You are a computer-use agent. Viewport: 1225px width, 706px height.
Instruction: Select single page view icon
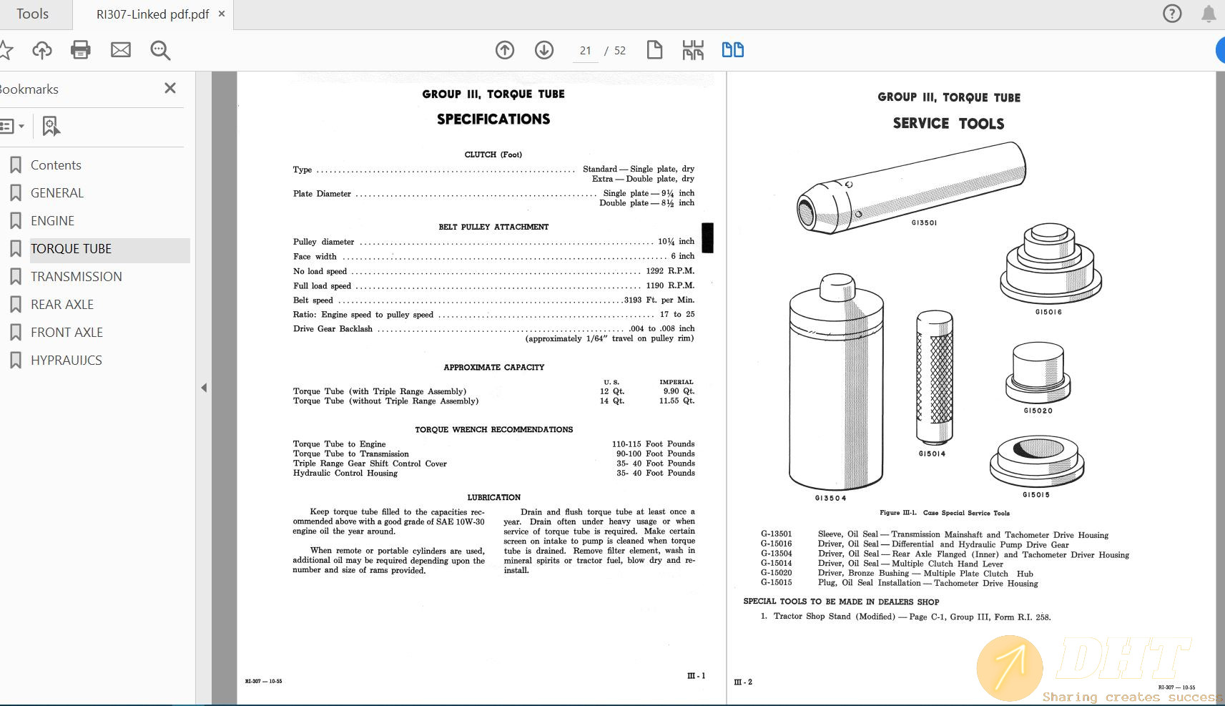tap(654, 50)
